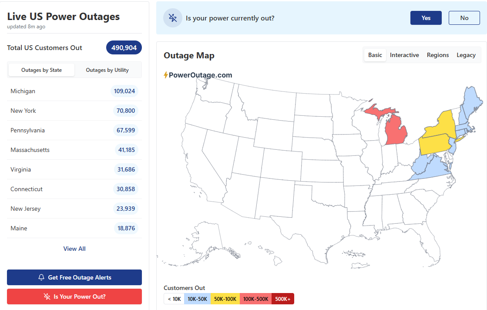Viewport: 487px width, 310px height.
Task: Open the New Jersey outage row
Action: 74,209
